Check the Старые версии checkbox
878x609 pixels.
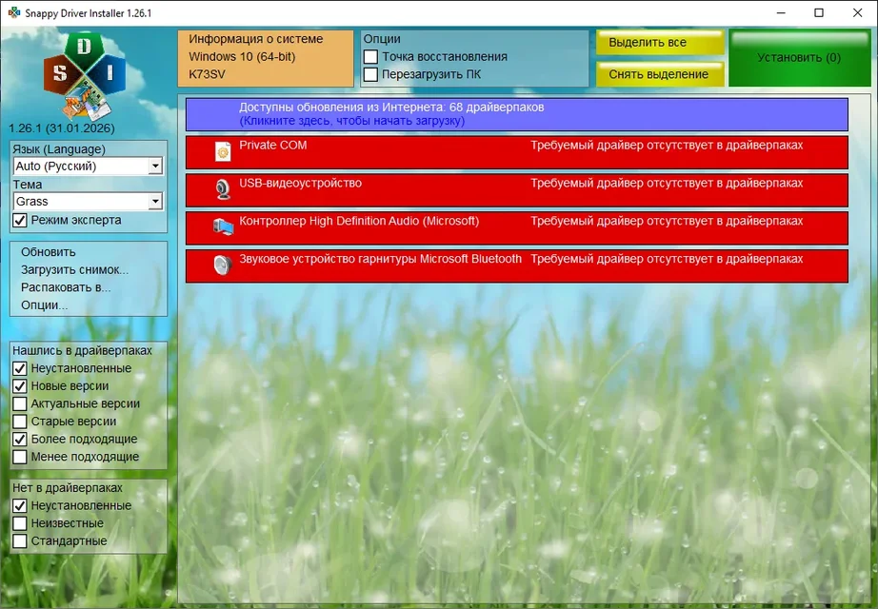20,422
